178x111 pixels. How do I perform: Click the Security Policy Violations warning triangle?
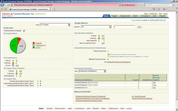99,38
